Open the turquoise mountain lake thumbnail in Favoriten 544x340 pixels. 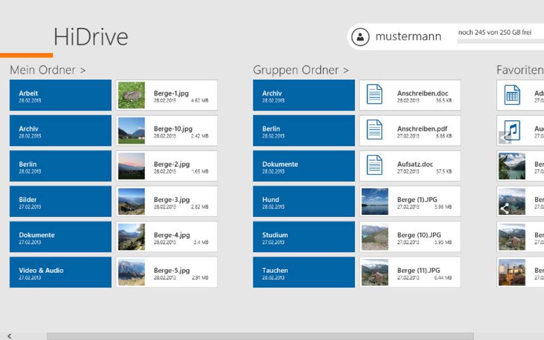pyautogui.click(x=512, y=166)
